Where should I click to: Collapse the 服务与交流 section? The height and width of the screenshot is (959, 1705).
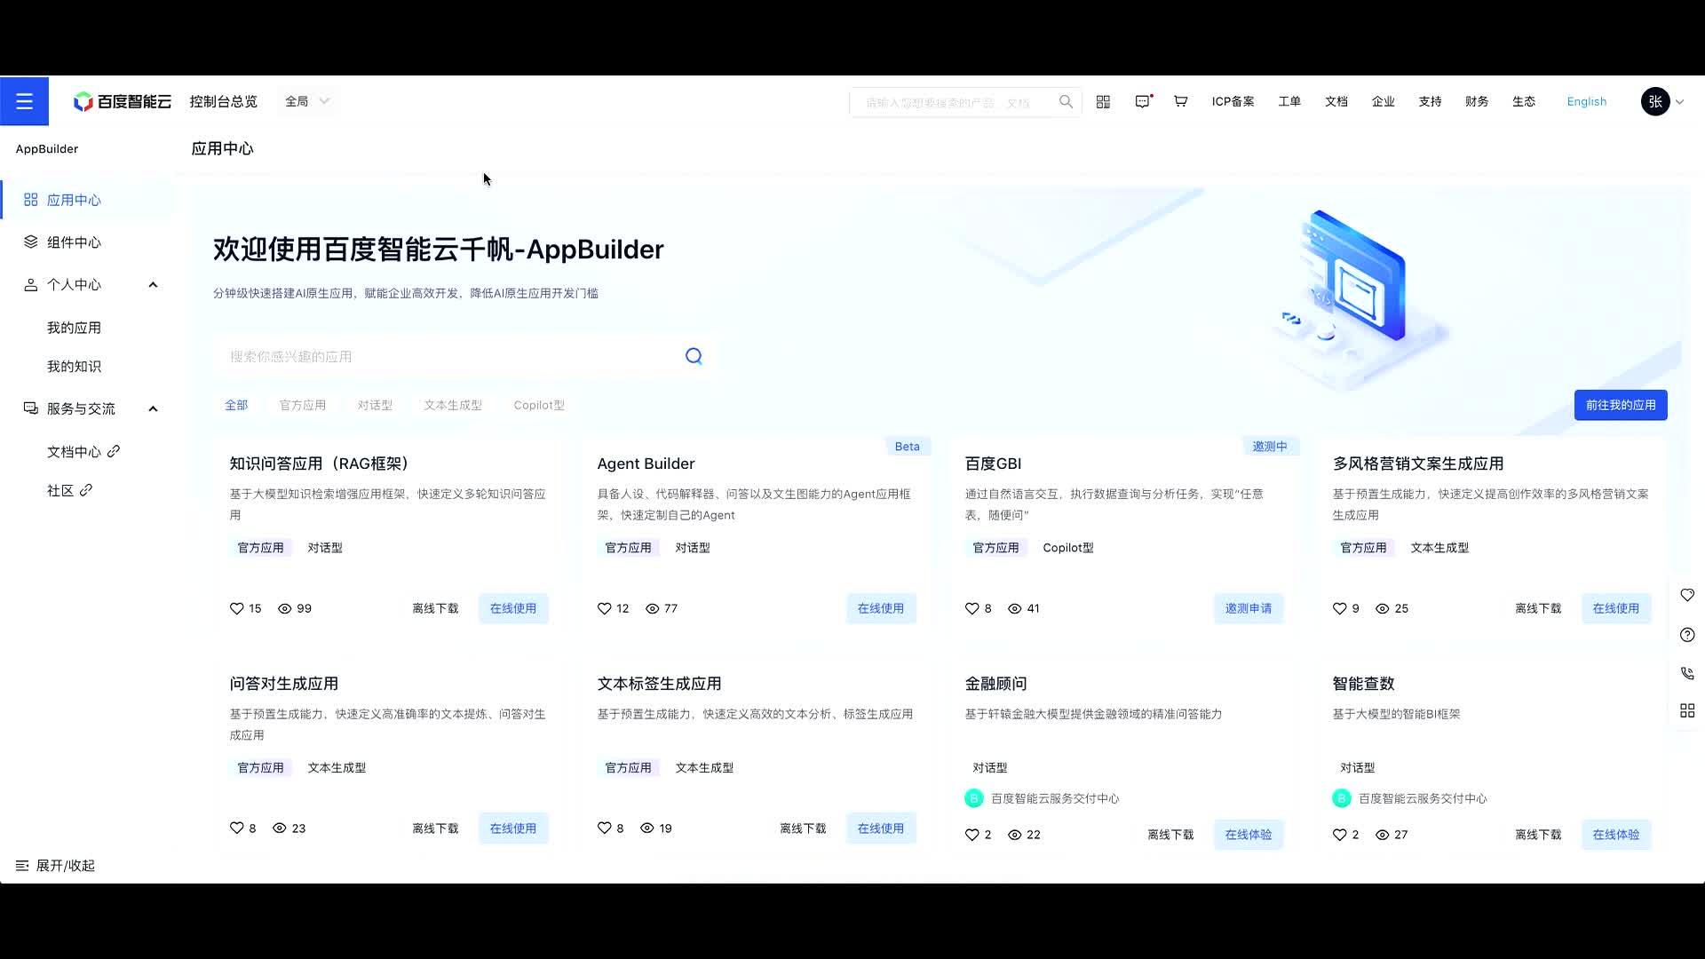(x=153, y=409)
